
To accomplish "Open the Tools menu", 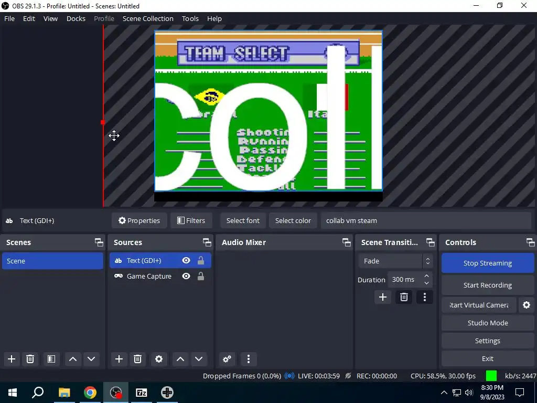I will [x=190, y=18].
